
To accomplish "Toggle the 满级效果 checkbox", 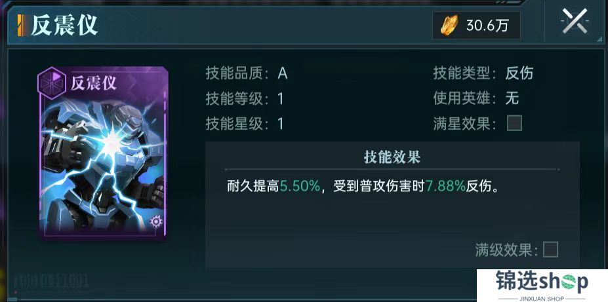I will coord(550,250).
